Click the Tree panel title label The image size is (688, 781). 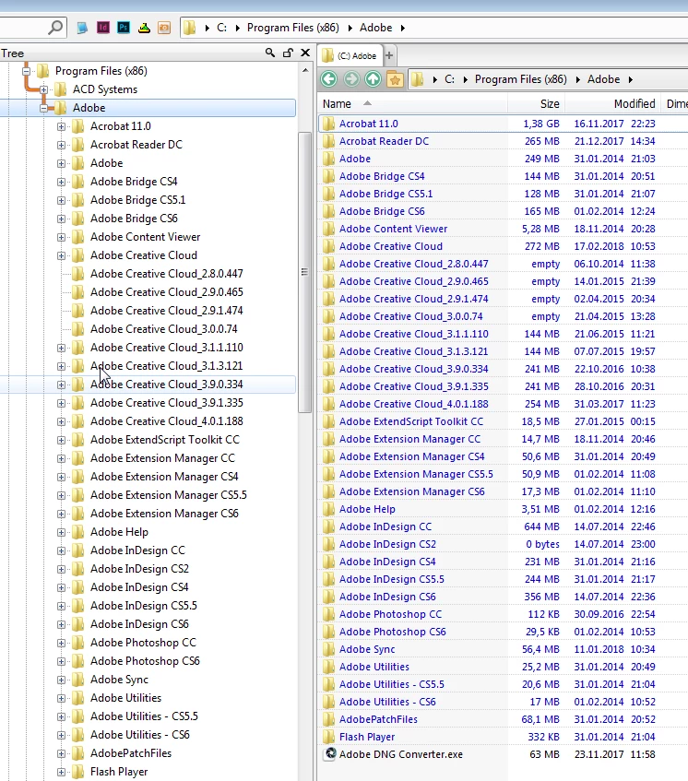click(13, 53)
